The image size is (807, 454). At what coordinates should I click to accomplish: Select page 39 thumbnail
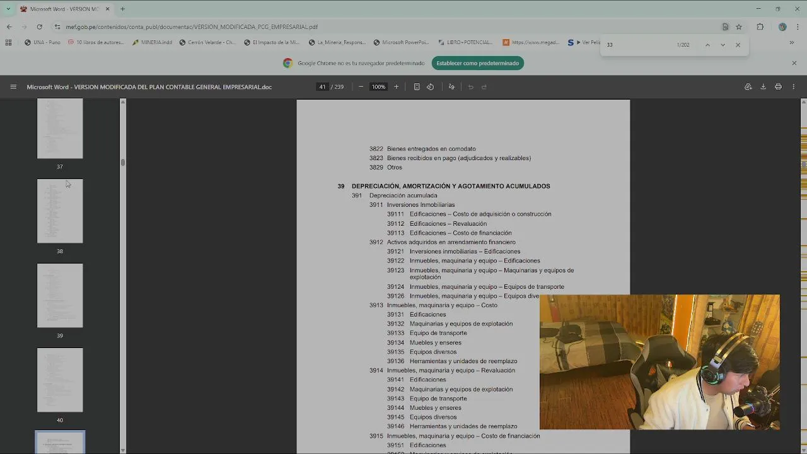[60, 296]
